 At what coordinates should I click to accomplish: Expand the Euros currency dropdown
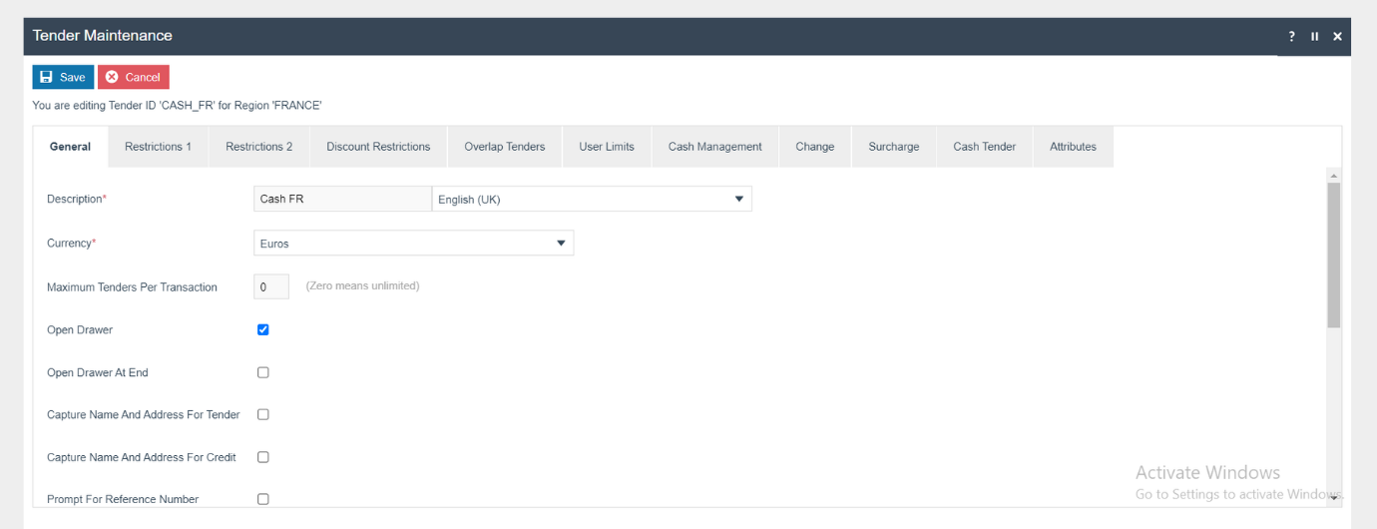(x=413, y=243)
